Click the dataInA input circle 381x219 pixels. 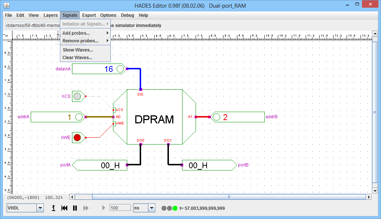120,69
